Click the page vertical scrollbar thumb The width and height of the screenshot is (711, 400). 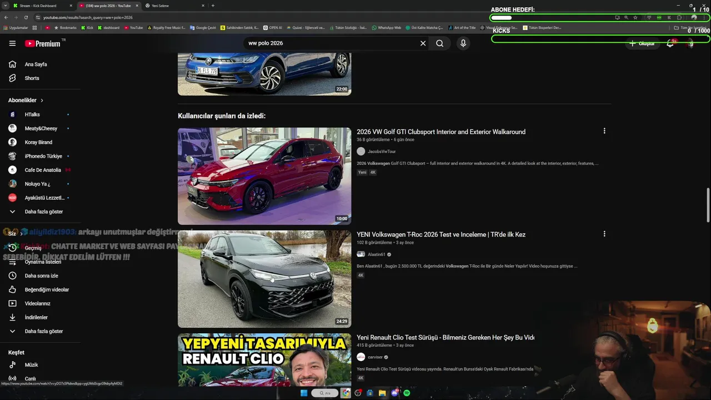[x=708, y=204]
